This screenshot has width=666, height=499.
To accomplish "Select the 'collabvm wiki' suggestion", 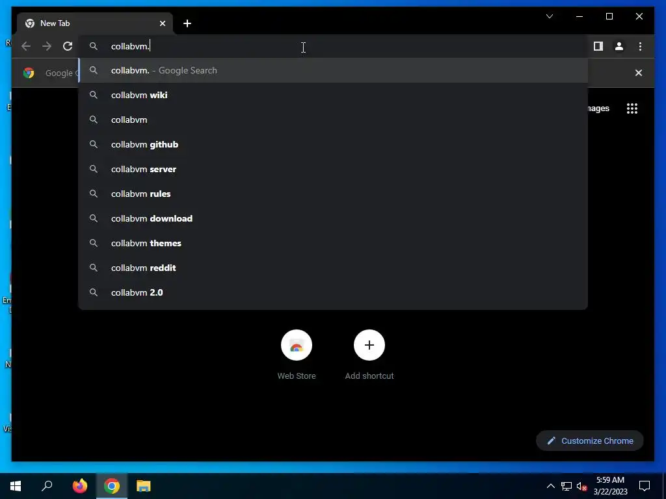I will pyautogui.click(x=334, y=95).
